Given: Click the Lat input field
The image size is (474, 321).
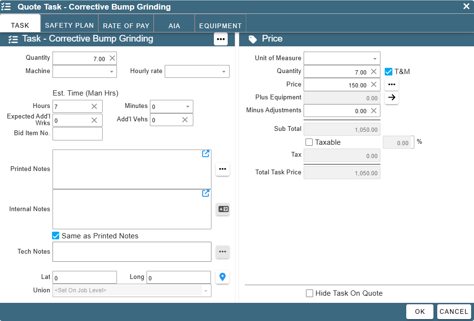Looking at the screenshot, I should pos(84,278).
